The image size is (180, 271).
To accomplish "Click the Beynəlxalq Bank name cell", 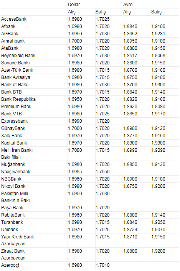I will (x=18, y=56).
